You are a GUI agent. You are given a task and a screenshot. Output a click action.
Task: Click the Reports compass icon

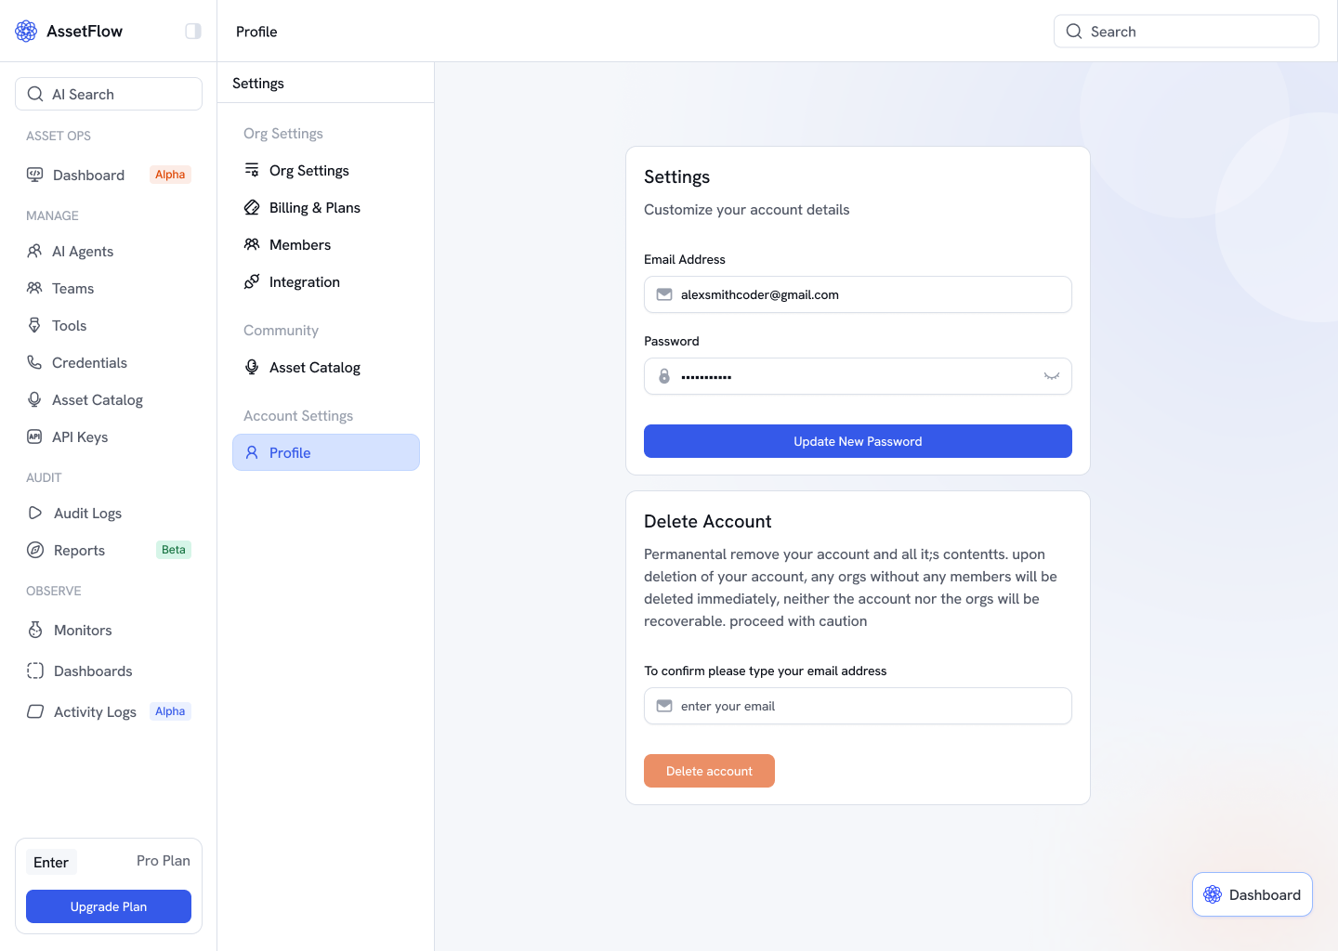(35, 550)
